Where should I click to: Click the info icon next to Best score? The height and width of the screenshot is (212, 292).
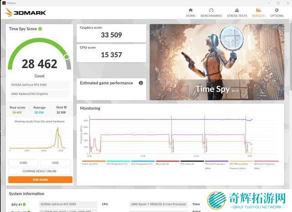pyautogui.click(x=65, y=107)
